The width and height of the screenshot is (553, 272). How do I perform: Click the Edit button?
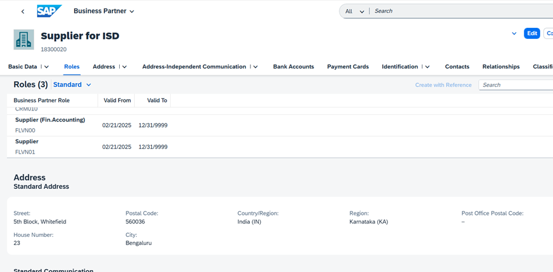(532, 33)
